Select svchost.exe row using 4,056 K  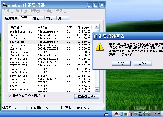click(x=50, y=59)
